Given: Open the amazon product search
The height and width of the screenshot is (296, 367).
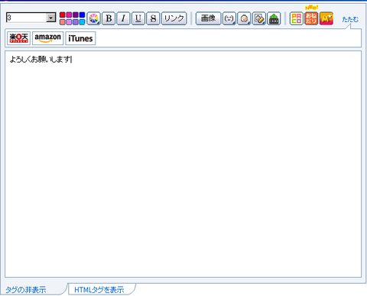Looking at the screenshot, I should (47, 38).
